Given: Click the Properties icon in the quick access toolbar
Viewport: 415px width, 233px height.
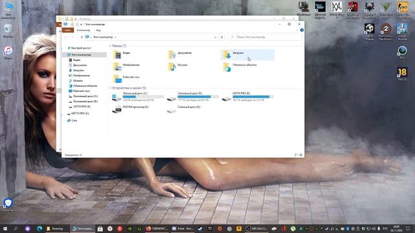Looking at the screenshot, I should [72, 25].
